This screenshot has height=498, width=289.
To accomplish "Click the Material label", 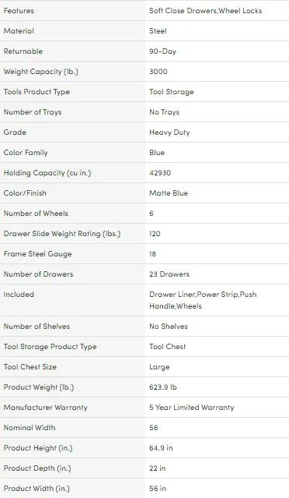I will [19, 31].
